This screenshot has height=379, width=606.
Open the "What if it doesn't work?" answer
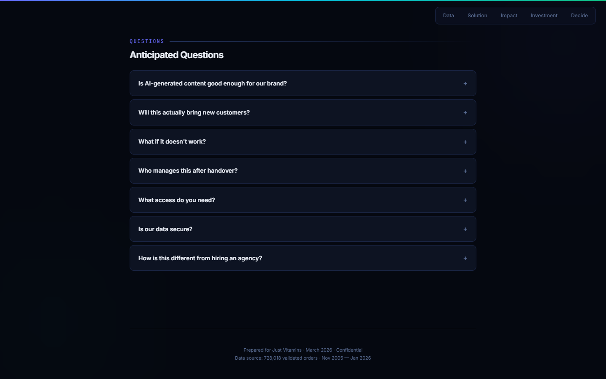coord(172,141)
